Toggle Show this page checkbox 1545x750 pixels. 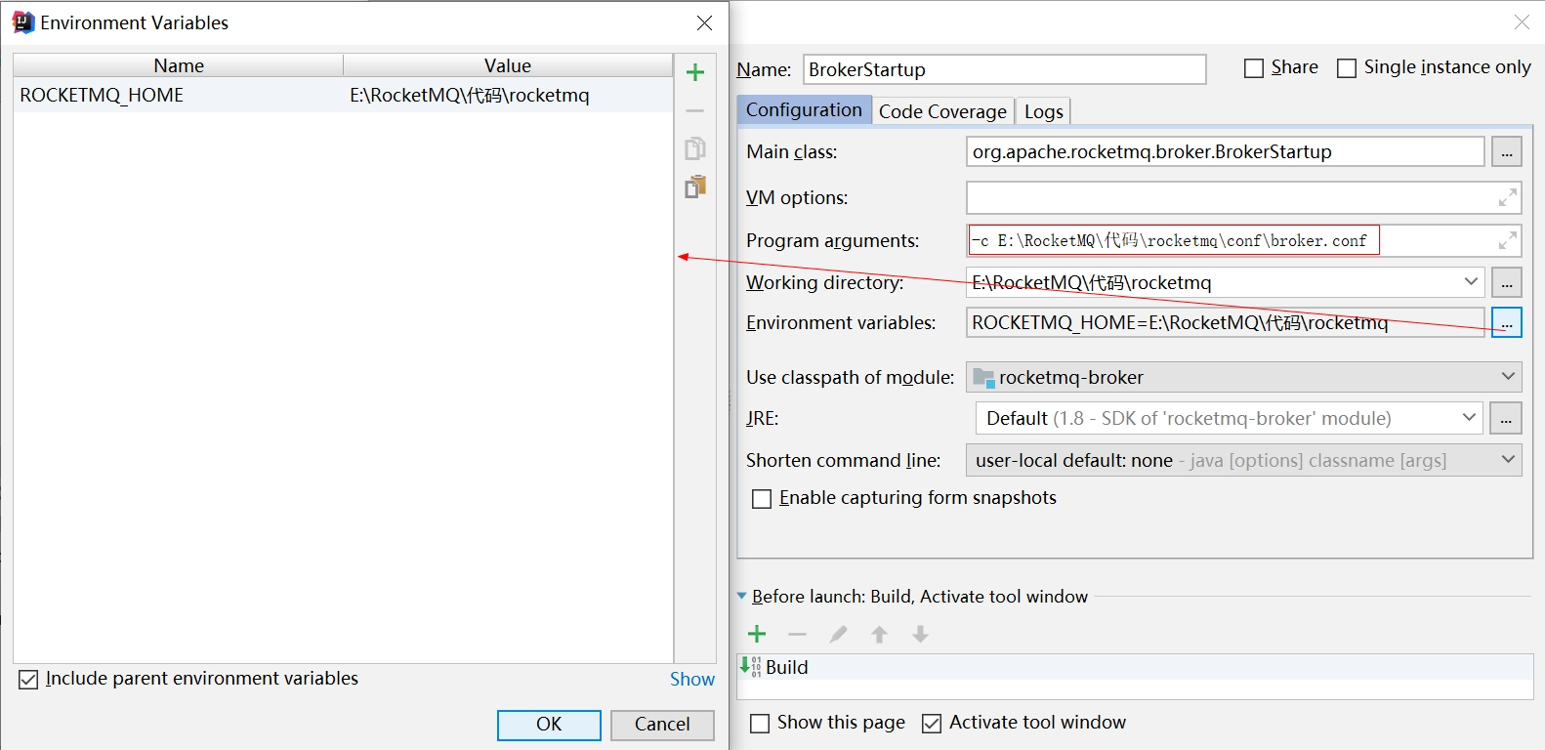pyautogui.click(x=760, y=724)
